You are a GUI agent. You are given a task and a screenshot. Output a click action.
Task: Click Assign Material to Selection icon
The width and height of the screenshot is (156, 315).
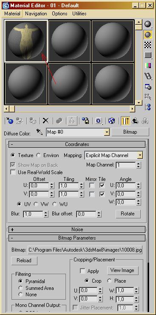point(33,121)
